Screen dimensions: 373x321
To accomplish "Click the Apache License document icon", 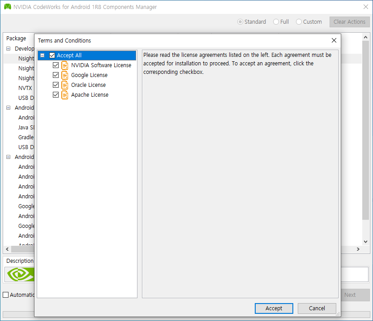I will click(x=64, y=95).
